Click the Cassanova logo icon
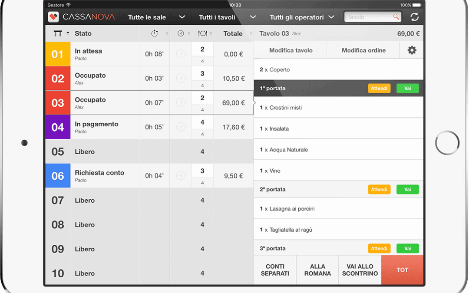 coord(53,17)
